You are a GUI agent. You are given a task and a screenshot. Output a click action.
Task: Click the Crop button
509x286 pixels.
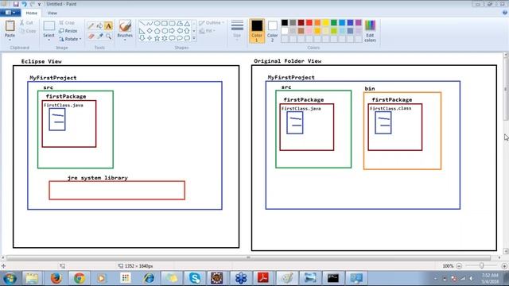(x=67, y=23)
